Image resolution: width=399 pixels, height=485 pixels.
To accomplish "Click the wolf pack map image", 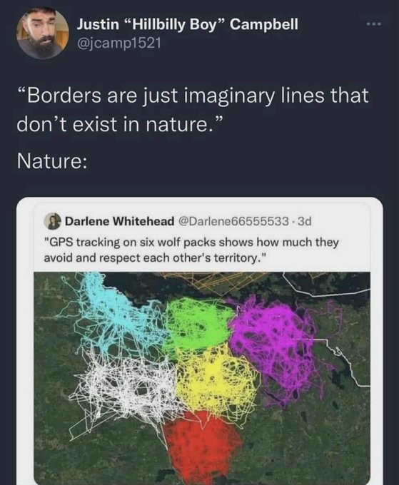I will pos(202,379).
